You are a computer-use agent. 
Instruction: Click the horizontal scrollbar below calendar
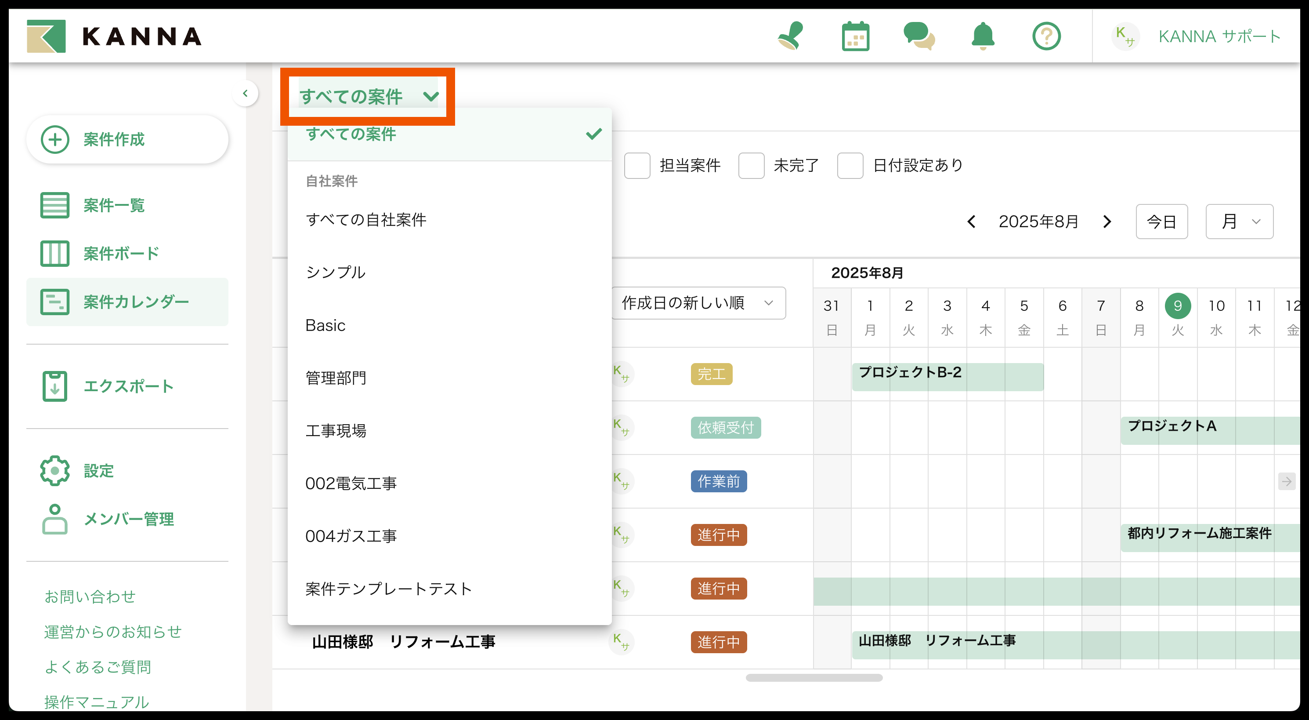pyautogui.click(x=814, y=677)
